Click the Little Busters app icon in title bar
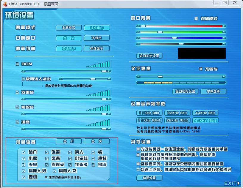Screen dimensions: 243x188 (5, 4)
